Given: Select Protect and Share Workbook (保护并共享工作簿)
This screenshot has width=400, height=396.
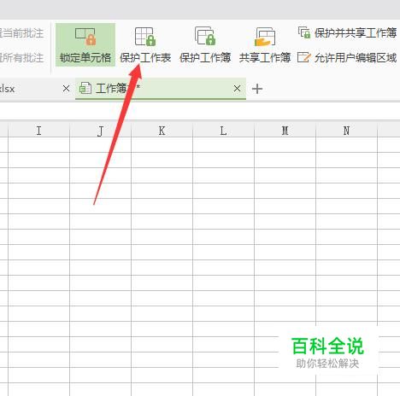Looking at the screenshot, I should pos(347,32).
